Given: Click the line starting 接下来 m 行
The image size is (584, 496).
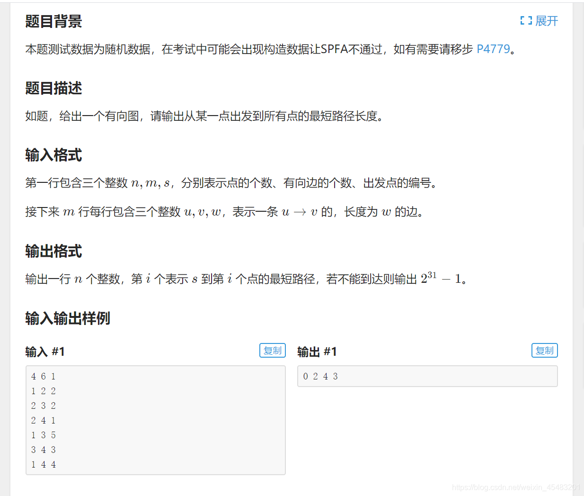Looking at the screenshot, I should point(224,212).
